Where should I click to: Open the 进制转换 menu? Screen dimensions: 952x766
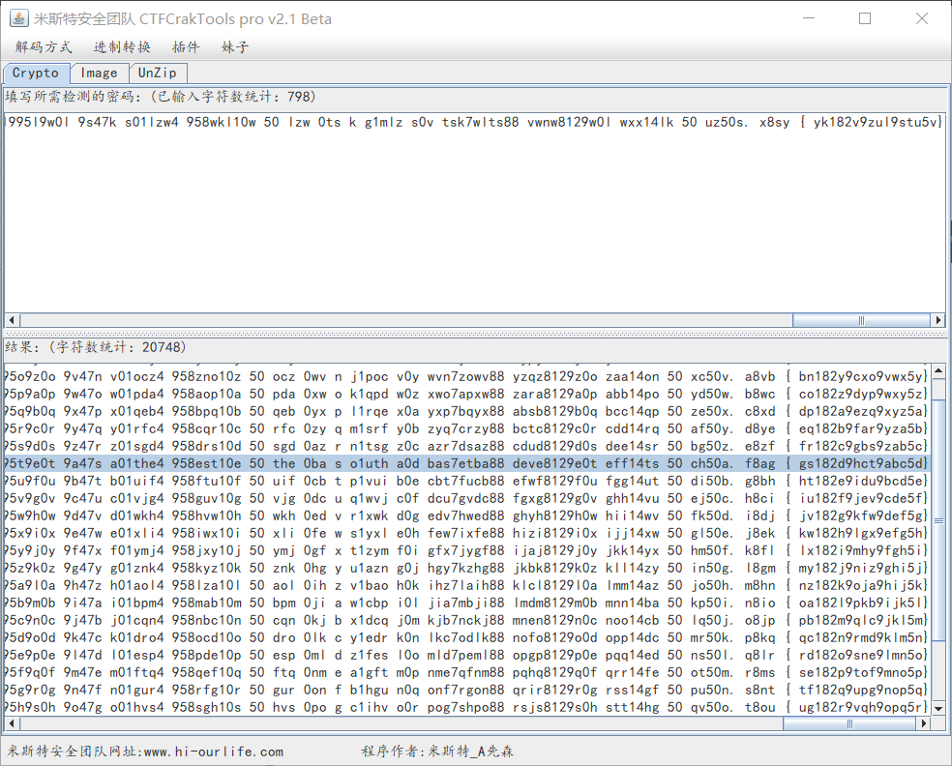tap(122, 47)
